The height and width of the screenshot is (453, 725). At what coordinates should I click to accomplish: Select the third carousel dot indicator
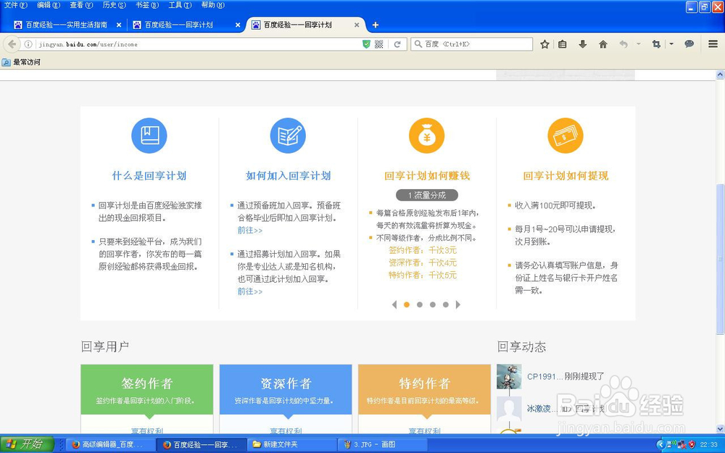pyautogui.click(x=432, y=304)
